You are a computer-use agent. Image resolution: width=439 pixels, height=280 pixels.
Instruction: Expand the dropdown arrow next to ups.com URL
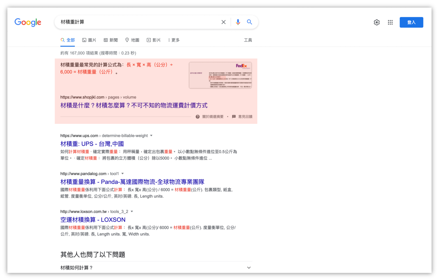coord(151,136)
